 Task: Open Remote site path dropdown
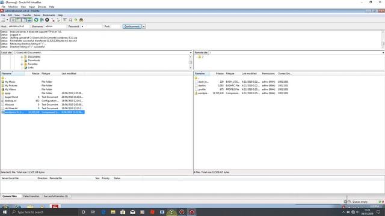[x=383, y=53]
